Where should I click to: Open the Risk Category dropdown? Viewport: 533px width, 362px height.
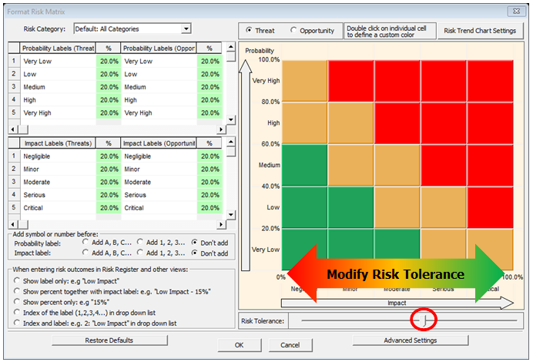tap(186, 29)
